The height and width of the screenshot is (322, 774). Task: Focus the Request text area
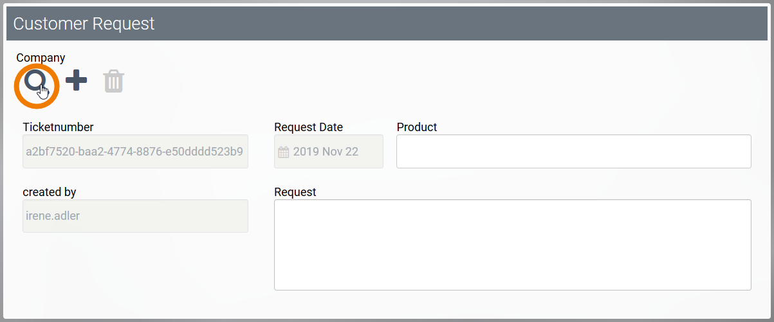click(x=512, y=244)
